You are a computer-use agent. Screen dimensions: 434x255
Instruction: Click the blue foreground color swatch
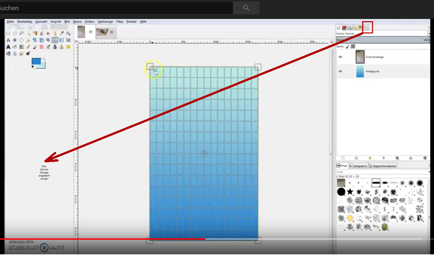point(36,61)
